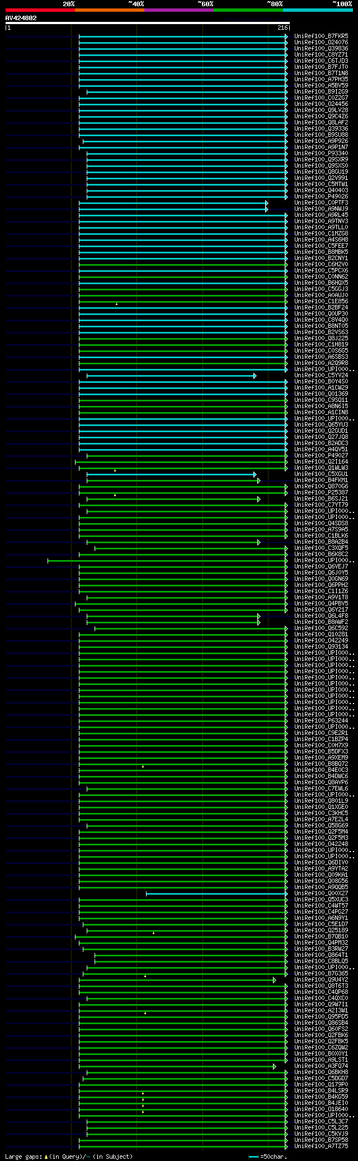
Task: Click the white query length bar
Action: pos(147,23)
